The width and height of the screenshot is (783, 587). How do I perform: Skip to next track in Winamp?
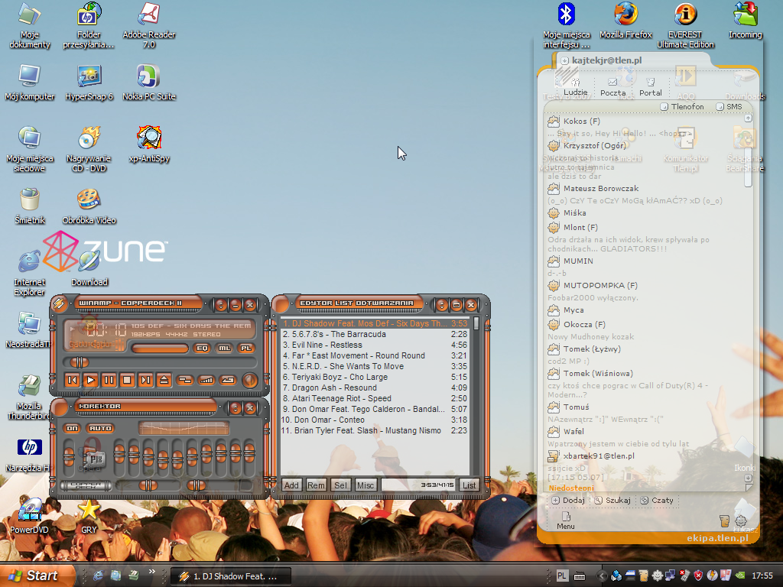(x=145, y=381)
